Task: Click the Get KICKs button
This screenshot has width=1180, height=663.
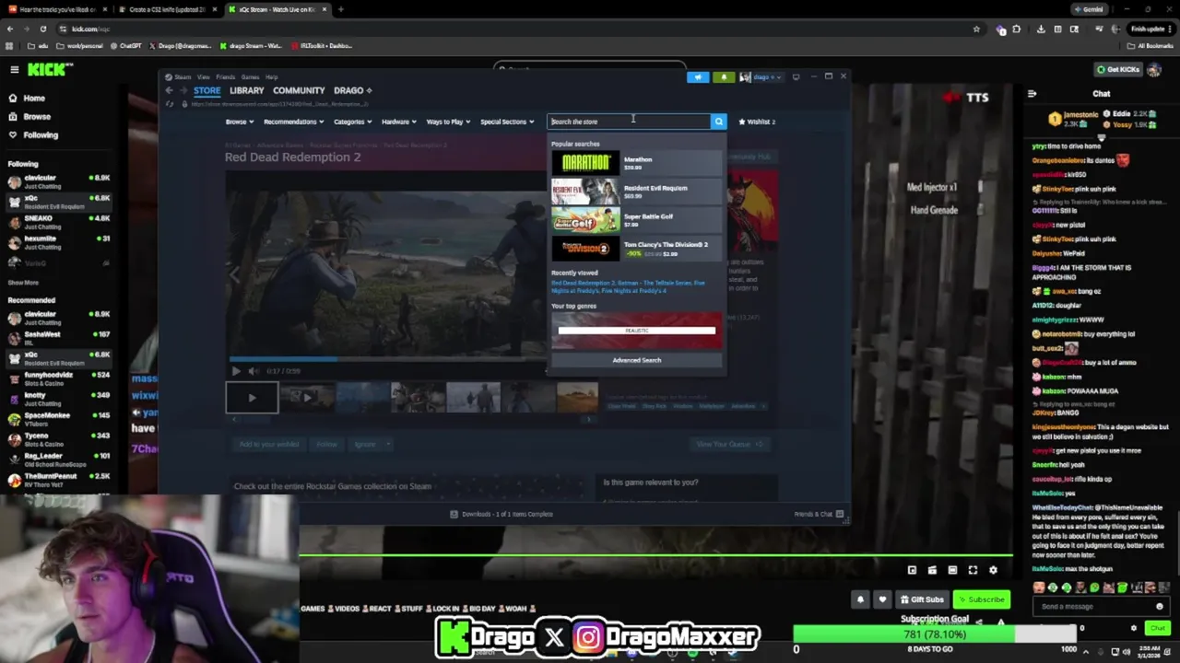Action: coord(1118,69)
